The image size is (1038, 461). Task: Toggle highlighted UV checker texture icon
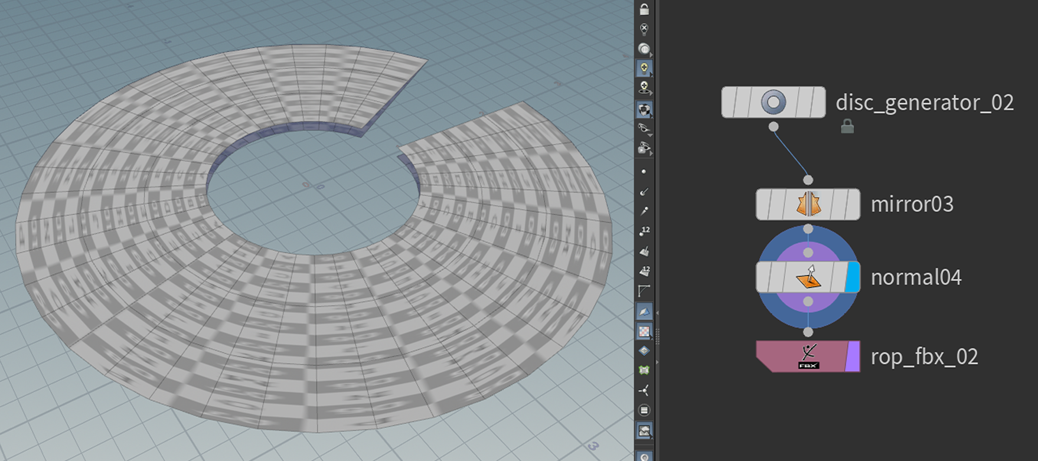[x=644, y=332]
